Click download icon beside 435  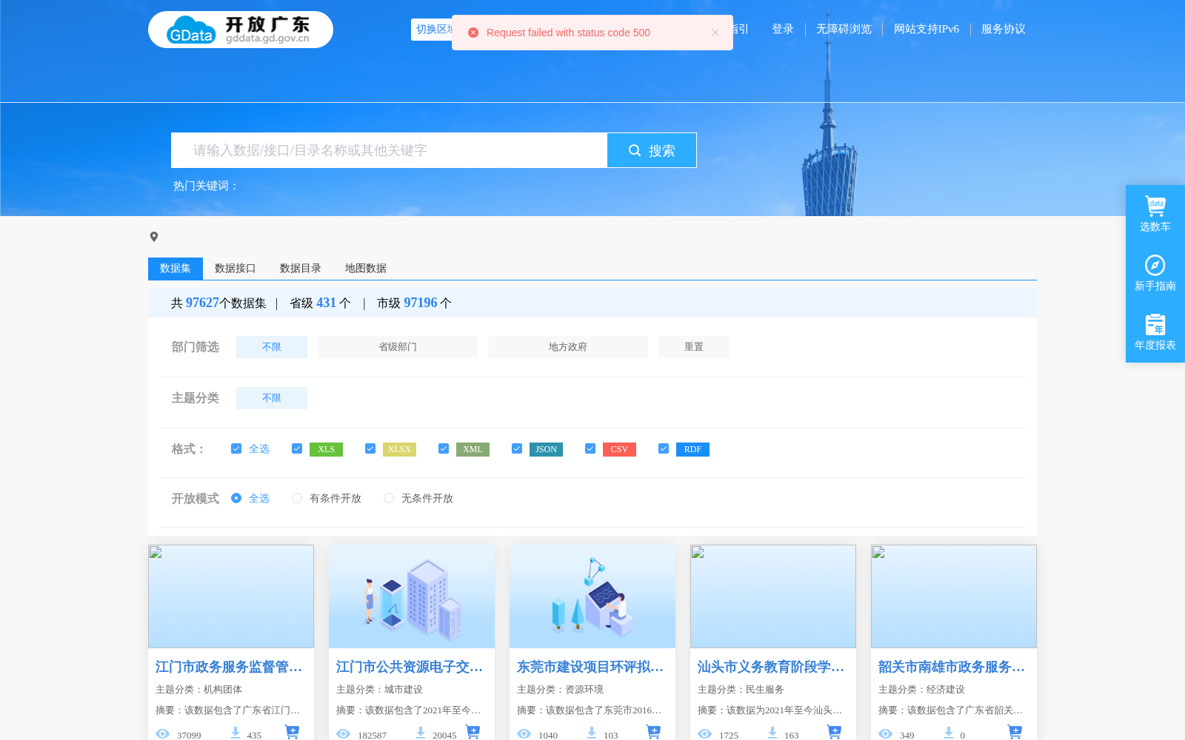point(235,733)
